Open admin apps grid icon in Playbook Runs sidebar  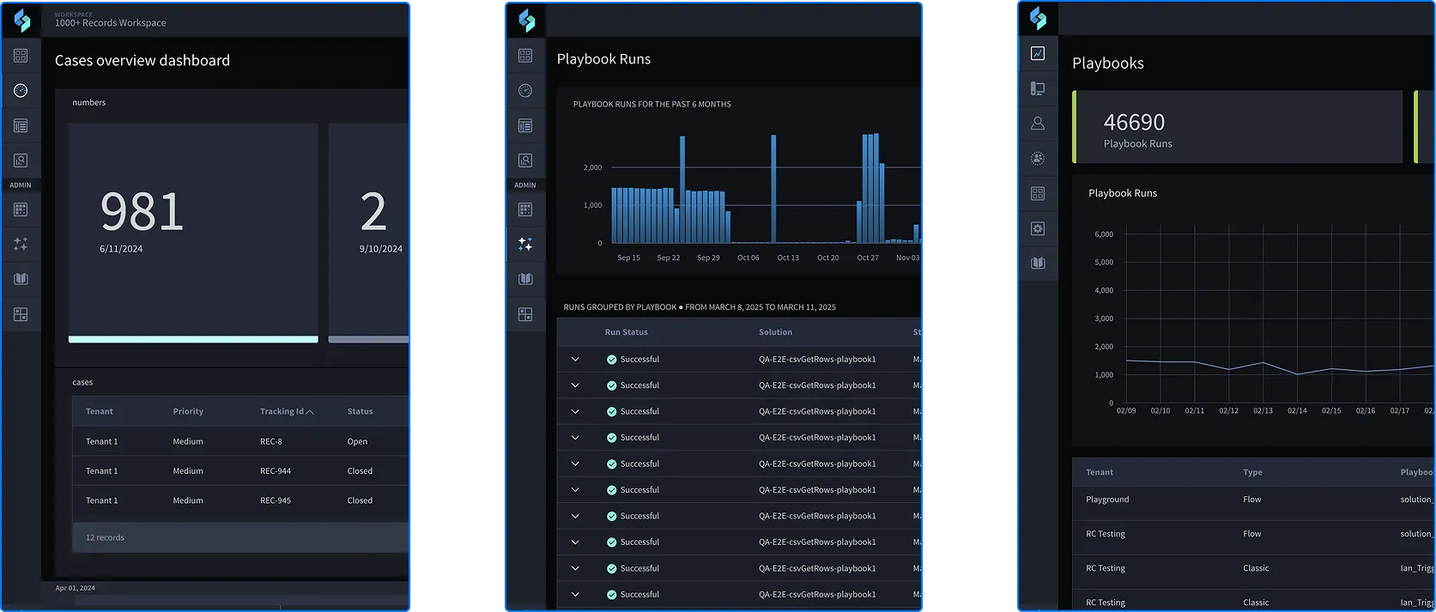pyautogui.click(x=525, y=209)
